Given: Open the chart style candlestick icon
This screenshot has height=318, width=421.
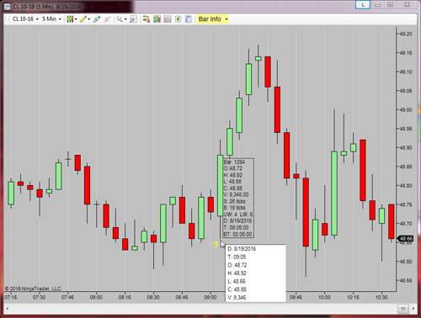Looking at the screenshot, I should coord(70,19).
